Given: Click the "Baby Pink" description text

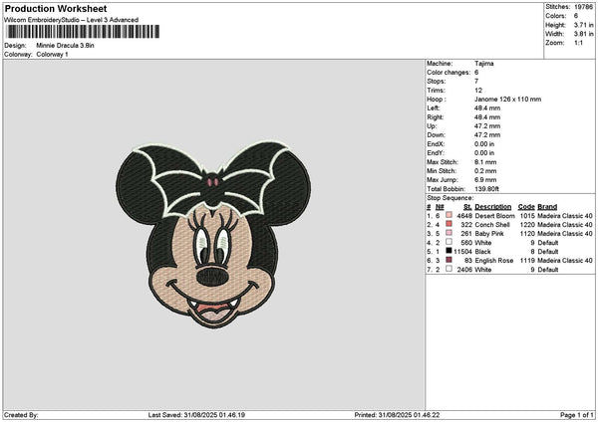Looking at the screenshot, I should click(x=489, y=234).
